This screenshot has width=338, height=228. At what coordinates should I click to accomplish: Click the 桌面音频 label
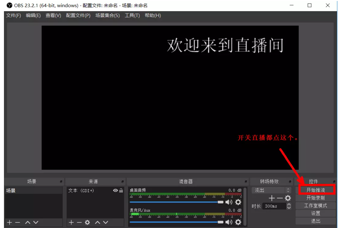point(138,190)
